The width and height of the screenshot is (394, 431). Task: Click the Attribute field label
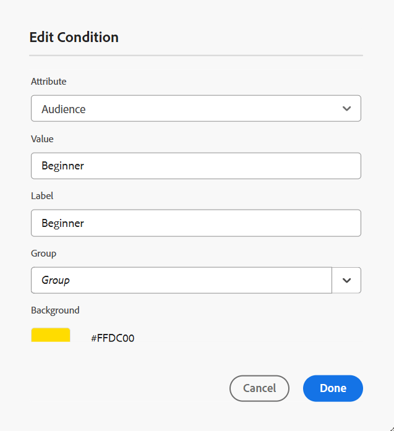[x=49, y=81]
